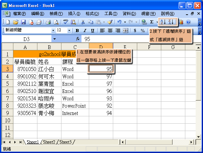The image size is (203, 153).
Task: Paste with the clipboard icon
Action: [98, 22]
